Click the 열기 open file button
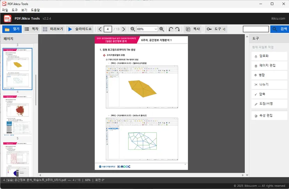The image size is (289, 189). pyautogui.click(x=12, y=29)
